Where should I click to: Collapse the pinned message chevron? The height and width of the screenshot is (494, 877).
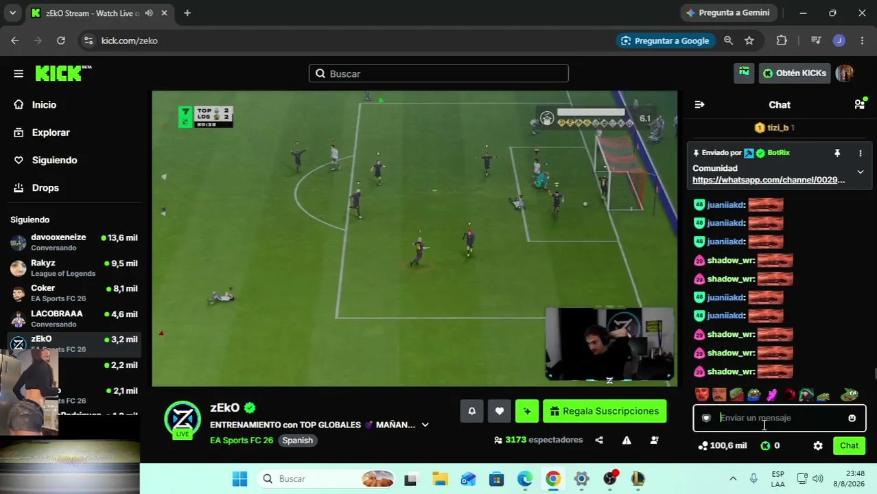[x=860, y=172]
